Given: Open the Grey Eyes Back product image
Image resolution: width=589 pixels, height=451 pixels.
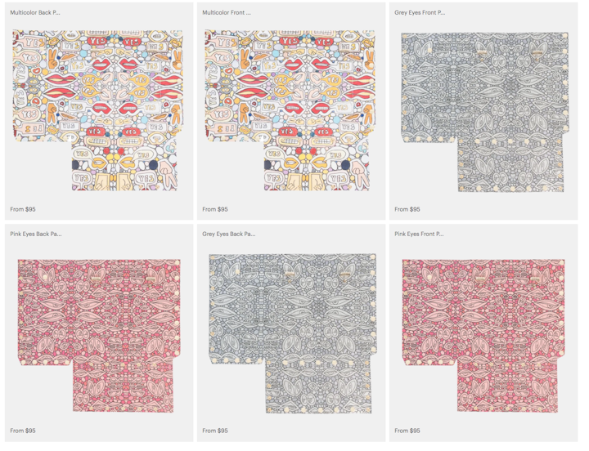Looking at the screenshot, I should 293,334.
